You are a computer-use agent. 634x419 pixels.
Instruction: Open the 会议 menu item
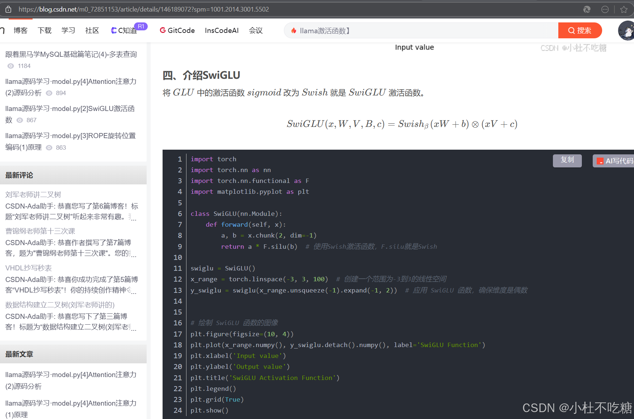256,30
